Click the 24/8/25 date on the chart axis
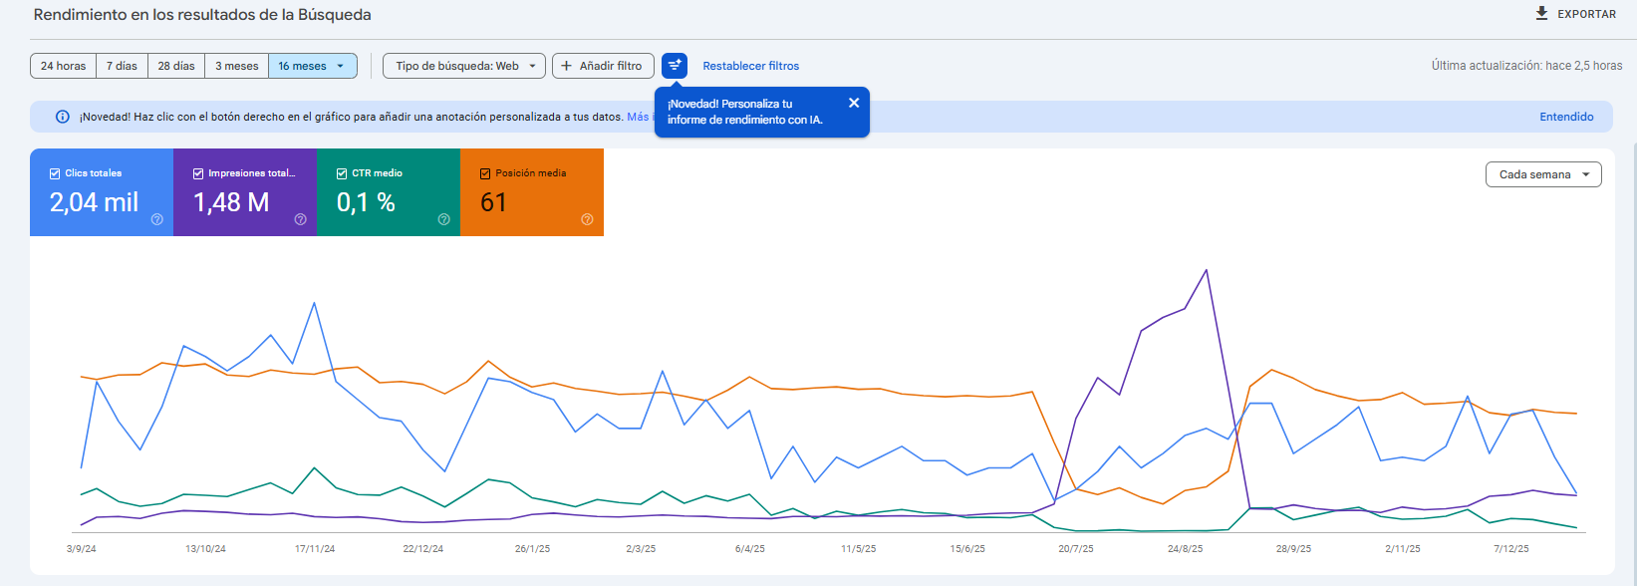This screenshot has height=586, width=1637. click(x=1185, y=549)
